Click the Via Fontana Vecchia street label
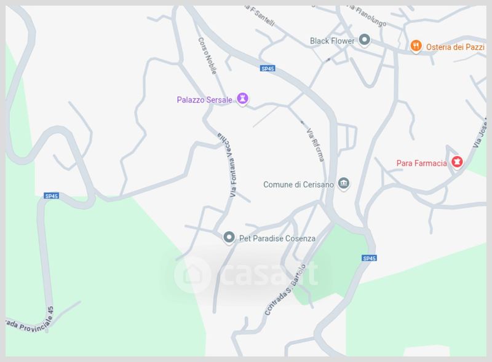 click(229, 165)
